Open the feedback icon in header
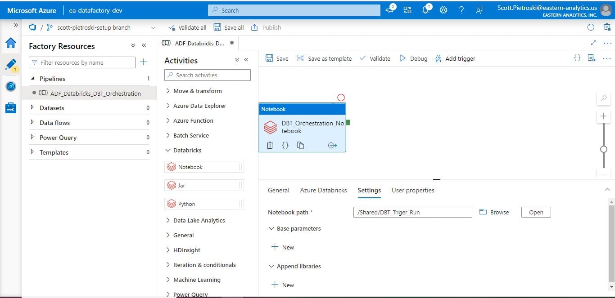The height and width of the screenshot is (298, 615). pos(479,10)
